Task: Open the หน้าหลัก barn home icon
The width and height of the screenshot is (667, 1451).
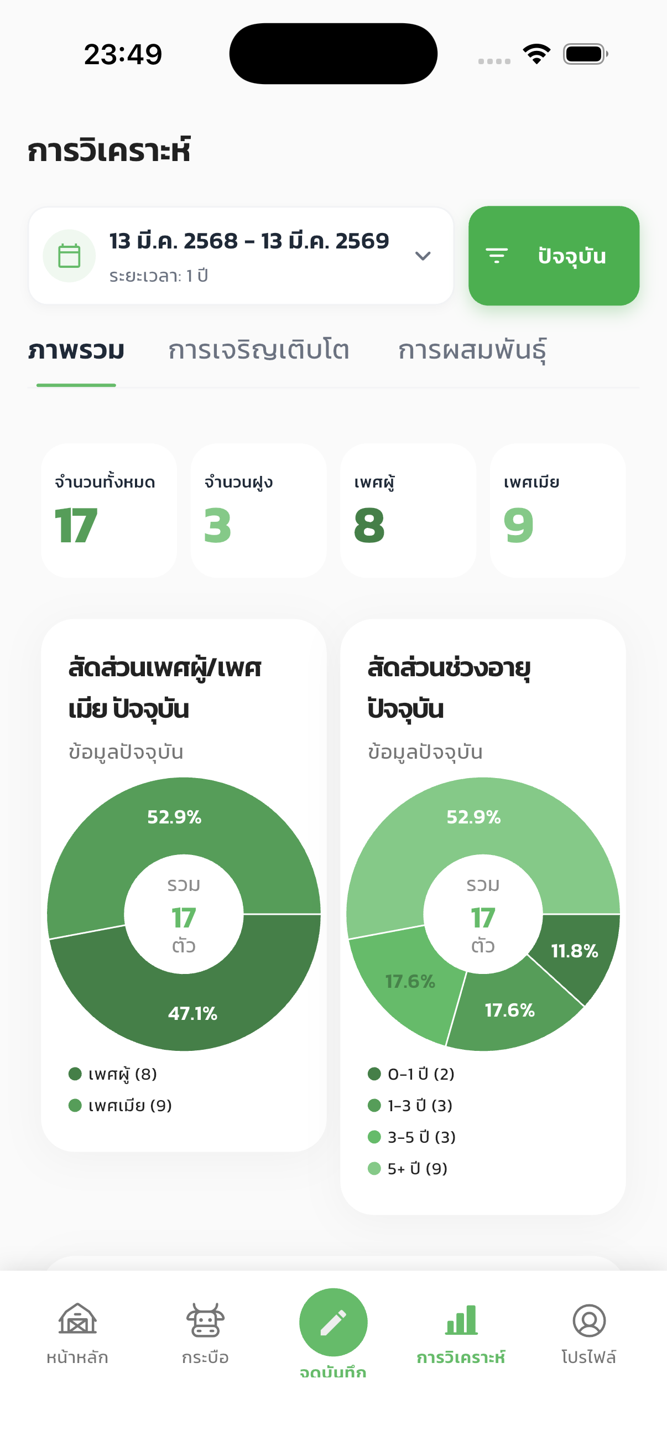Action: tap(77, 1320)
